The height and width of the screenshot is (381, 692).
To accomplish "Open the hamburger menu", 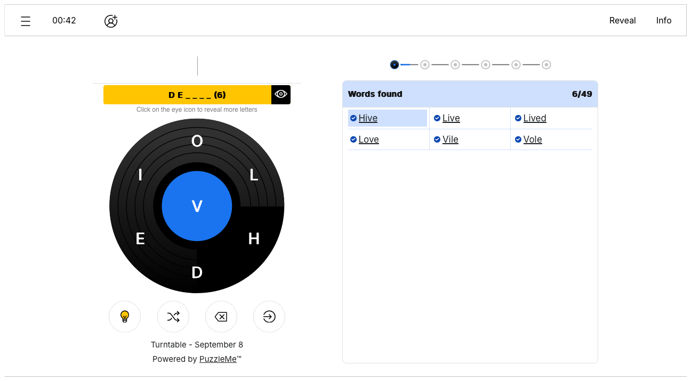I will (x=26, y=21).
